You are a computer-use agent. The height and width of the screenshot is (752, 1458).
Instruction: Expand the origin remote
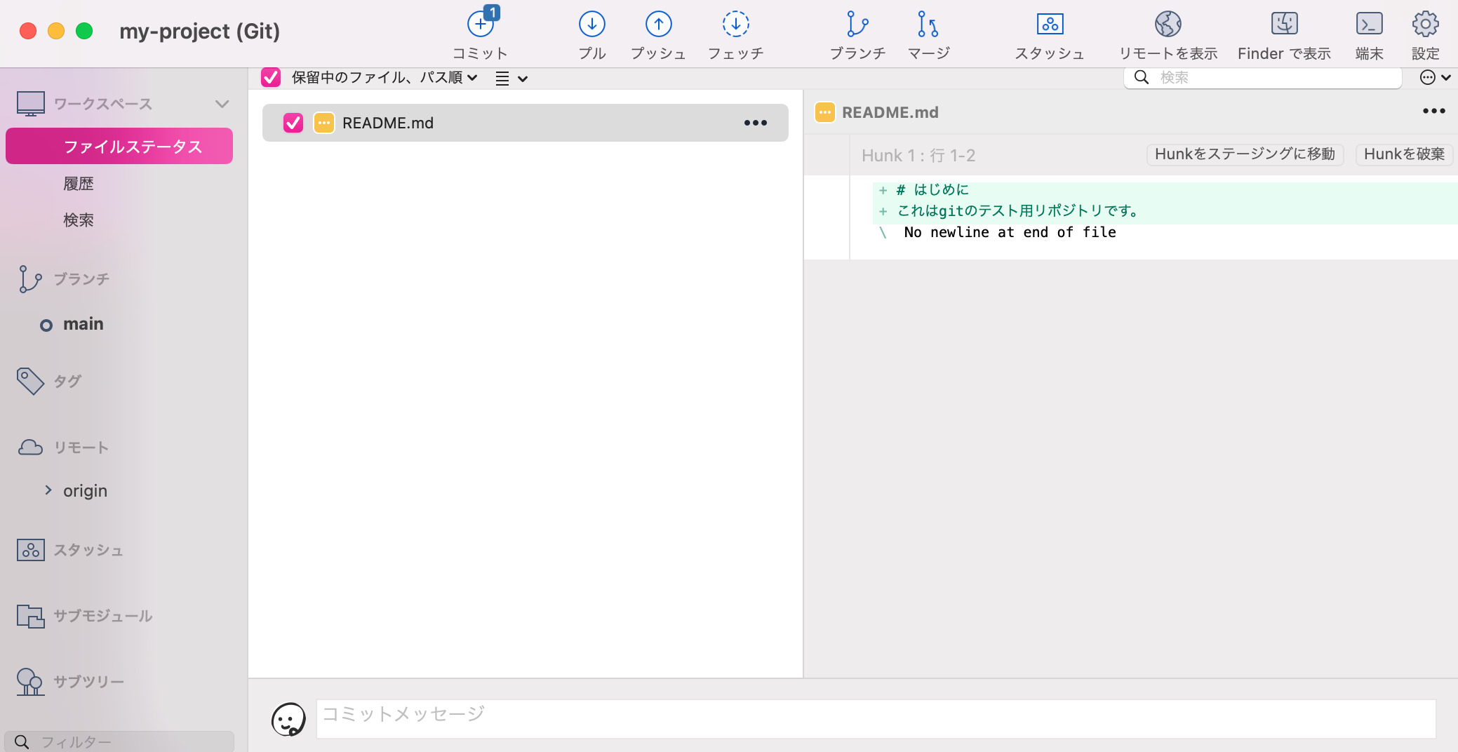tap(48, 490)
